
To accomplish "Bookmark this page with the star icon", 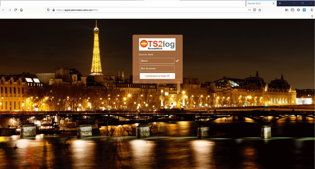I will pos(260,10).
